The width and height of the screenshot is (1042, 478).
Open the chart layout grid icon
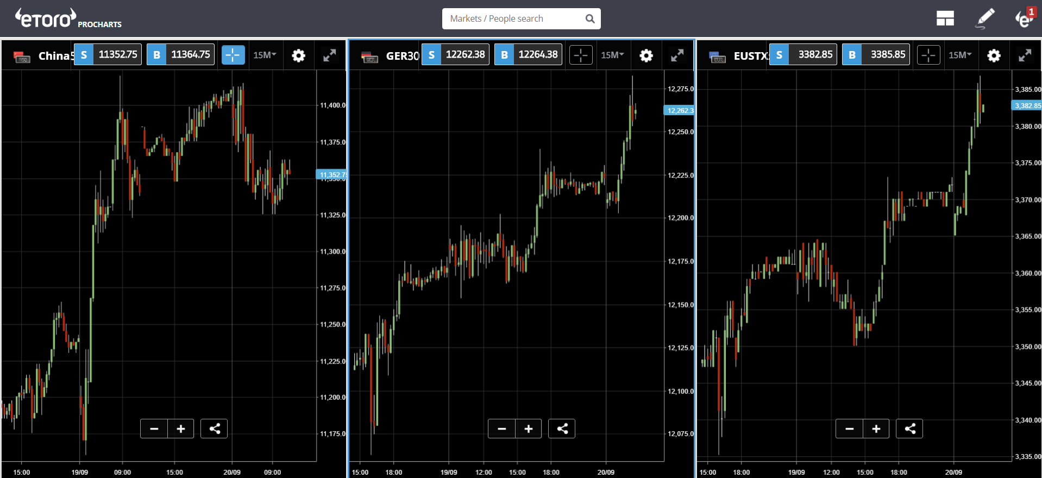click(x=945, y=18)
